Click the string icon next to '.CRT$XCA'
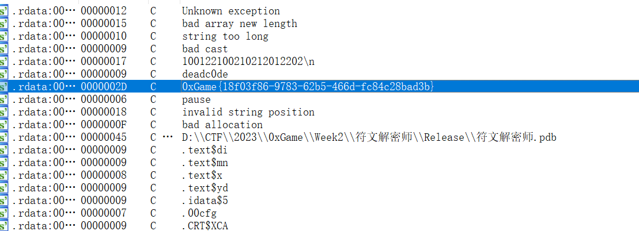 3,226
